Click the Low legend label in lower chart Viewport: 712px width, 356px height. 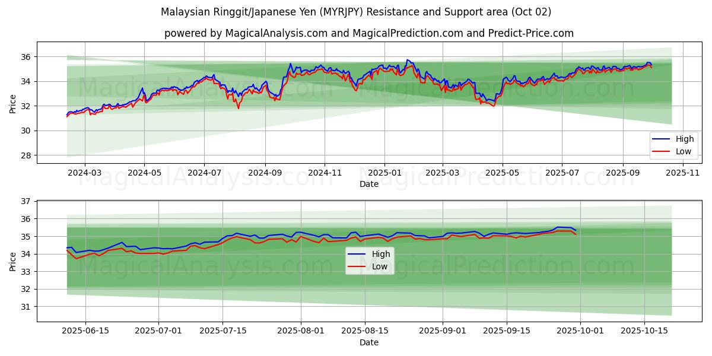(380, 266)
